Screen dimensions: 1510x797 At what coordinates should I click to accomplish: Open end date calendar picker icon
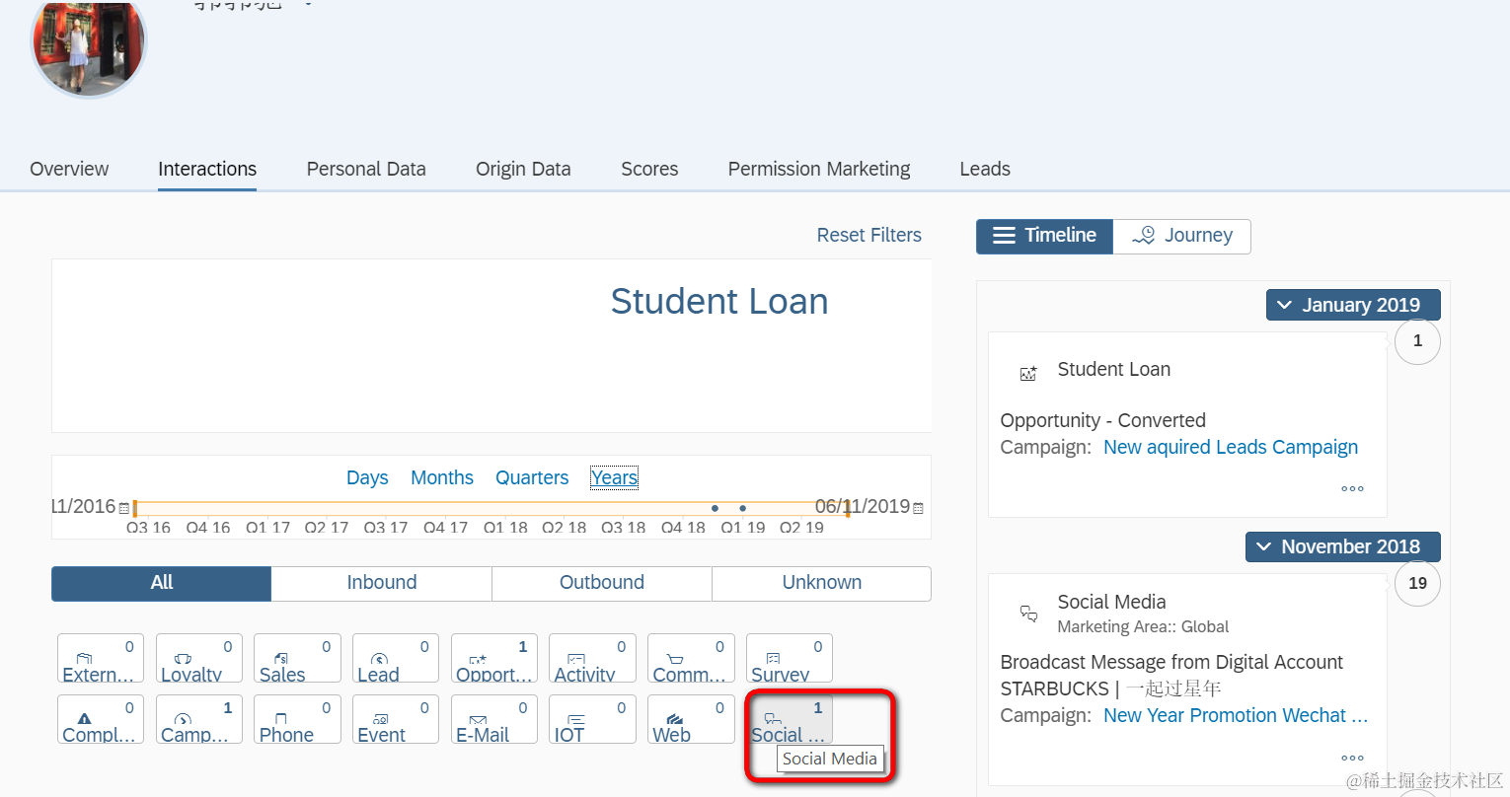919,508
